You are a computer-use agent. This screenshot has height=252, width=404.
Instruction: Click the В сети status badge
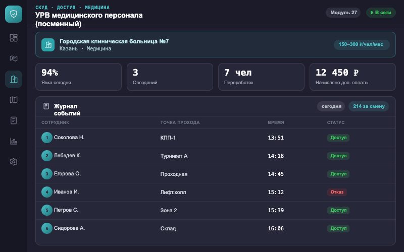click(x=381, y=12)
